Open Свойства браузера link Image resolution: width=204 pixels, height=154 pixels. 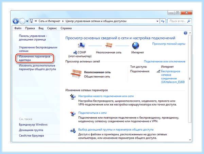pos(31,136)
